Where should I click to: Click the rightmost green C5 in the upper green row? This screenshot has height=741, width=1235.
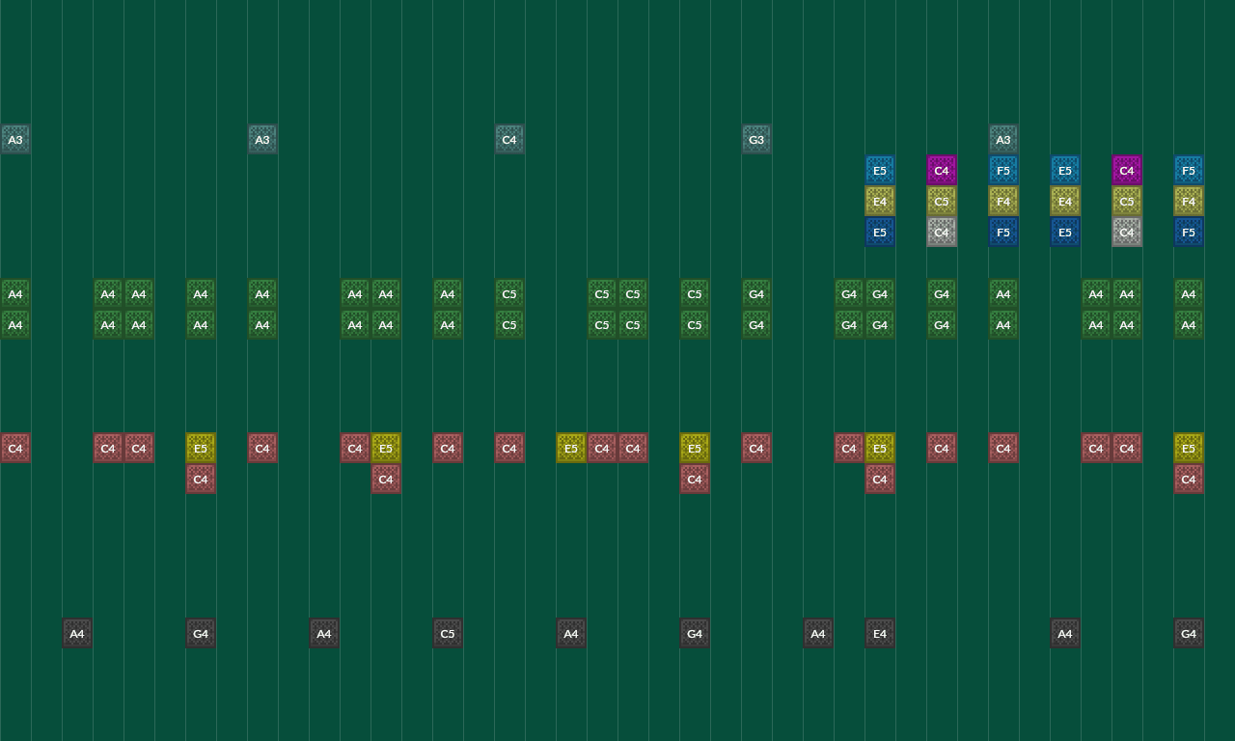coord(695,293)
